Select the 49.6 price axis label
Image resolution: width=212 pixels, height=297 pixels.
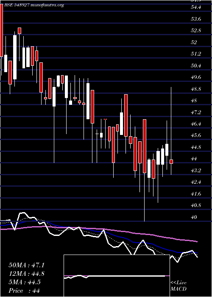click(x=196, y=77)
